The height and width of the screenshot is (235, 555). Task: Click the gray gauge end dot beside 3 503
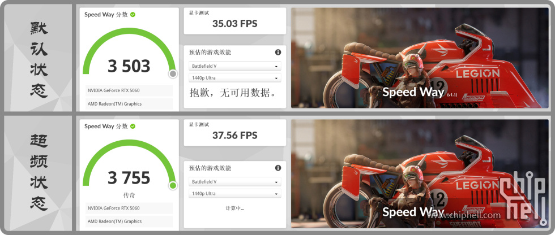[172, 74]
